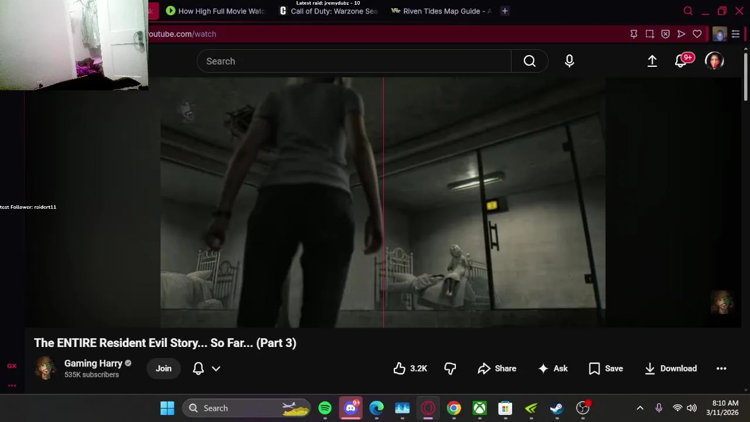Click the video player to toggle playback
The width and height of the screenshot is (750, 422).
pos(383,202)
